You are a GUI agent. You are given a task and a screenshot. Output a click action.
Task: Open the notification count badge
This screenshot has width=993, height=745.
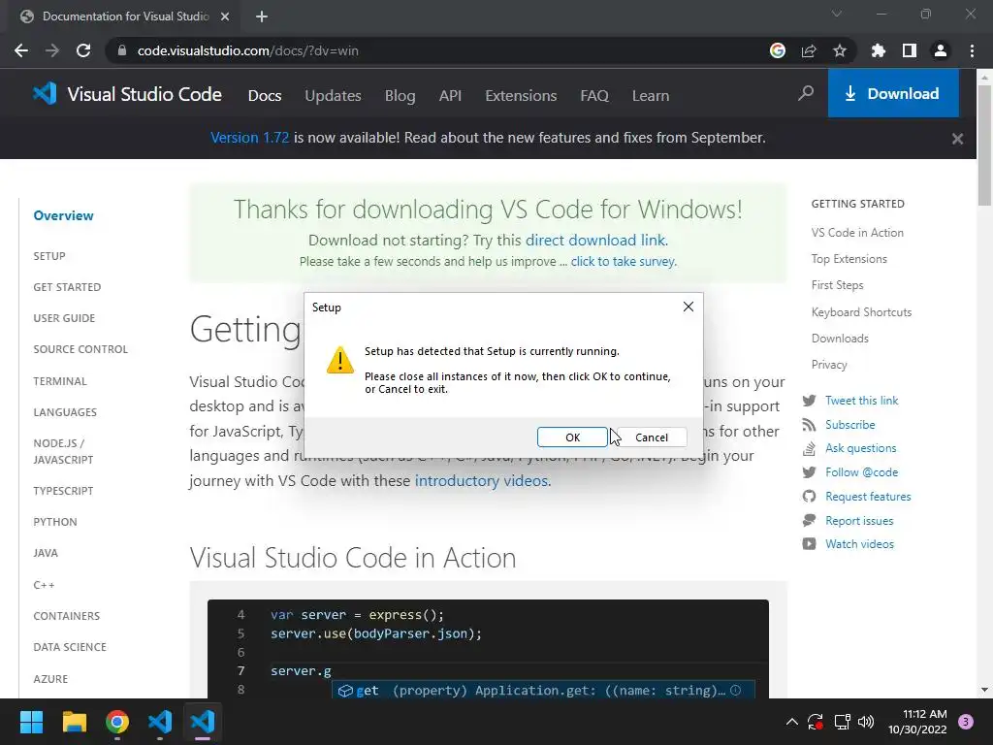[965, 722]
